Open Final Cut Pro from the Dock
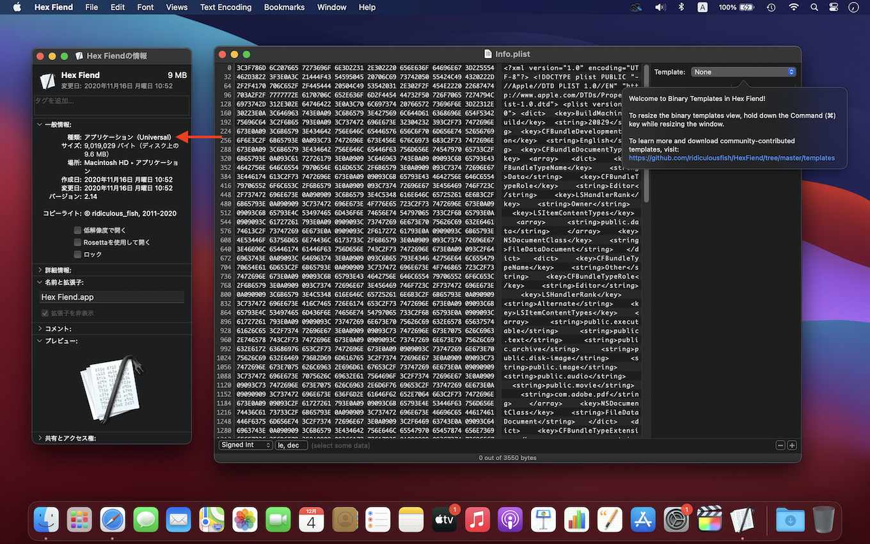The width and height of the screenshot is (870, 544). click(709, 519)
